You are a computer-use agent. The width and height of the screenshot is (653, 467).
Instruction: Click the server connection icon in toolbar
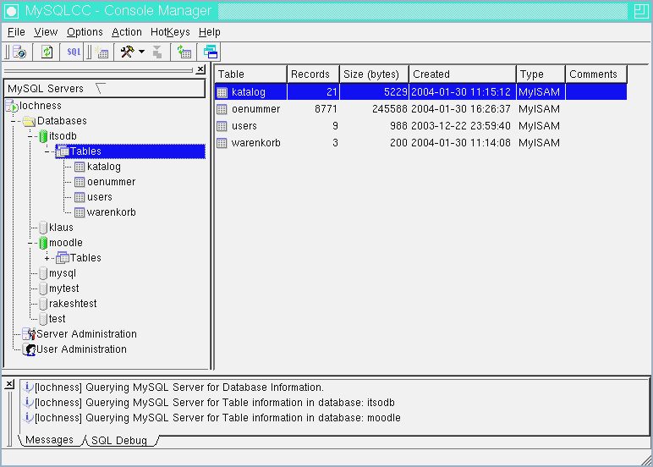click(19, 52)
